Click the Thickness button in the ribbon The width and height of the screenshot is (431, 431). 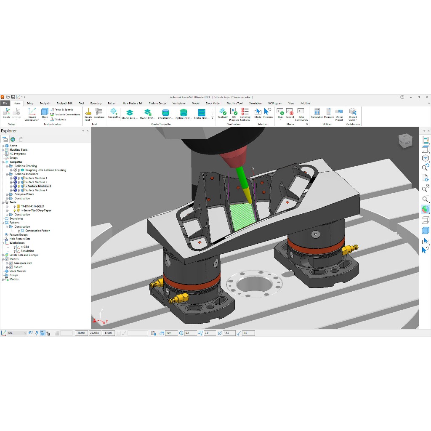click(60, 120)
